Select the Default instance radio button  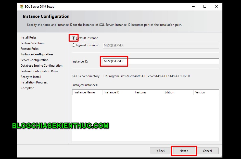pyautogui.click(x=73, y=38)
